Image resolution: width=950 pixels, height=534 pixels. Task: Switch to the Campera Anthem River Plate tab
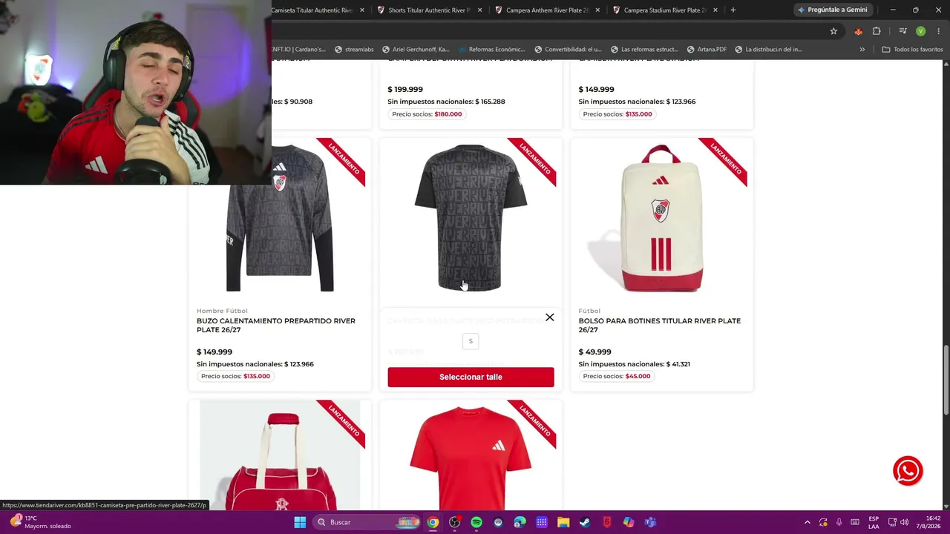tap(547, 10)
